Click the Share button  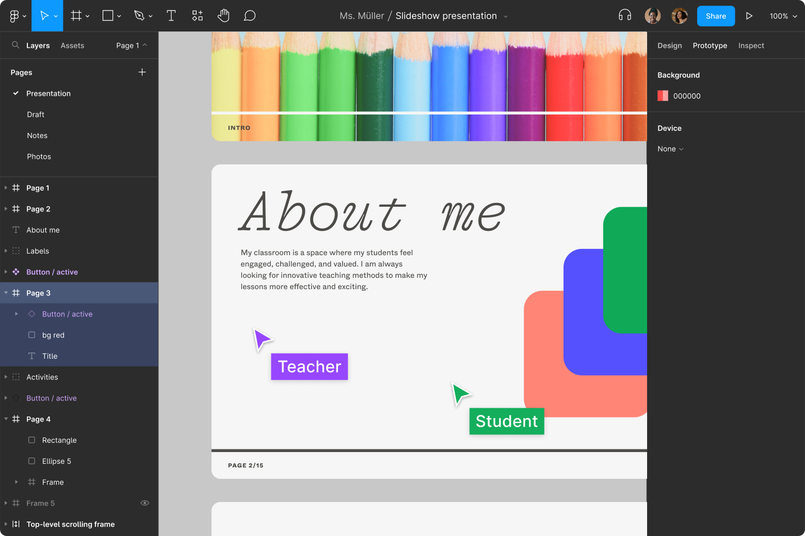(716, 16)
